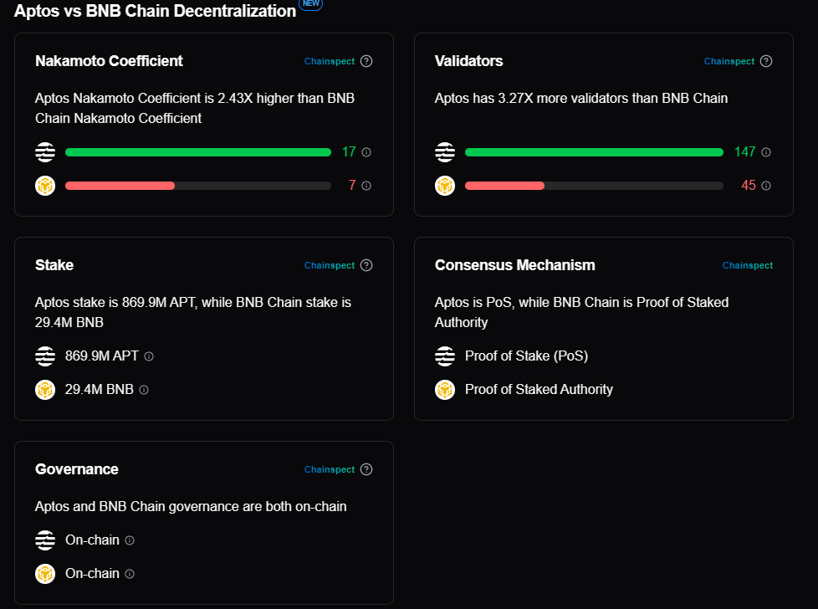Click the Consensus Mechanism card title
This screenshot has width=818, height=609.
[x=514, y=265]
